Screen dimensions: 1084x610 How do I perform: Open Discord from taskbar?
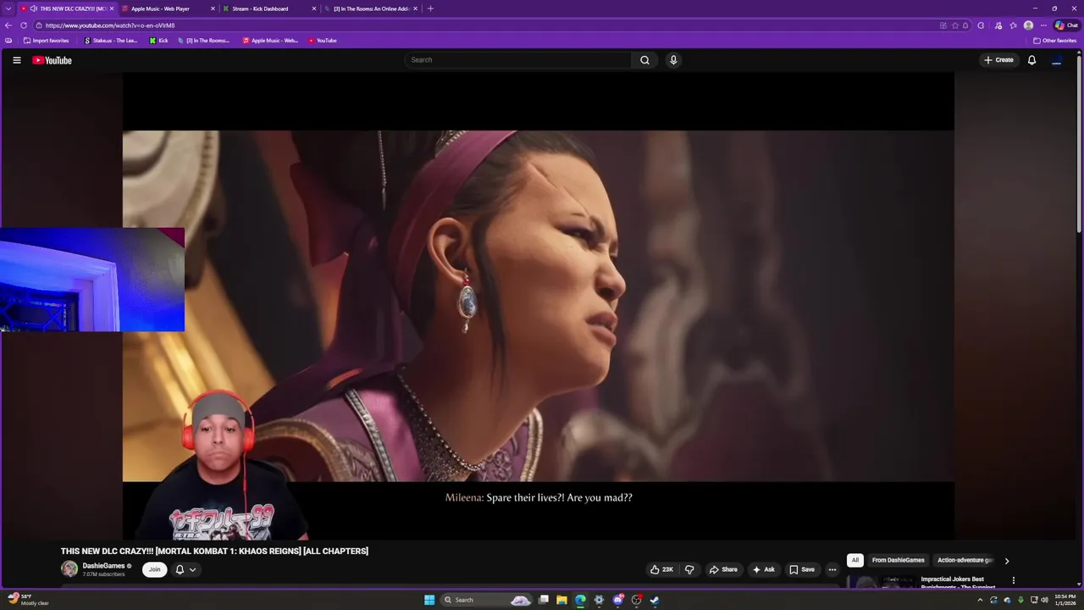pos(617,600)
